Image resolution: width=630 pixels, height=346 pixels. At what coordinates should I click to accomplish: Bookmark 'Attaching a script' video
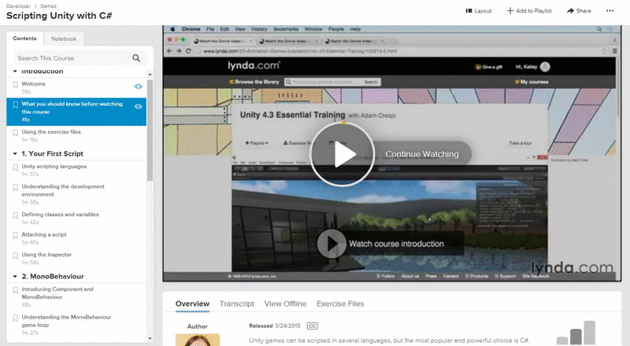click(15, 235)
